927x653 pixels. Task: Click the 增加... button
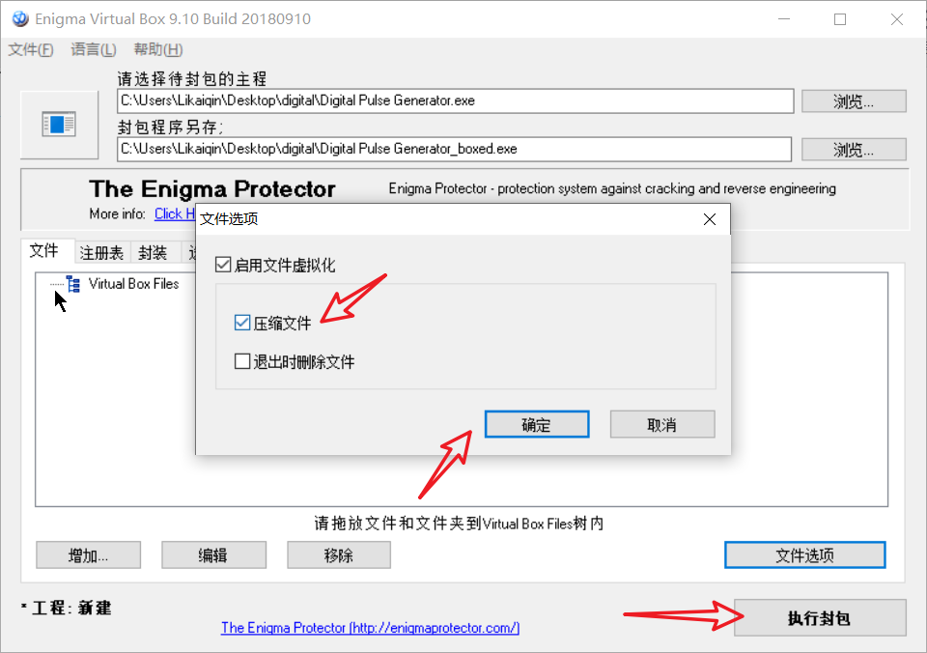point(88,554)
